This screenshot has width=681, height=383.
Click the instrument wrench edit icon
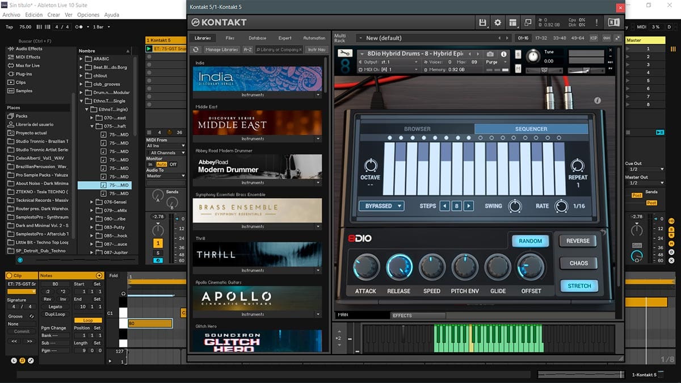(x=345, y=53)
